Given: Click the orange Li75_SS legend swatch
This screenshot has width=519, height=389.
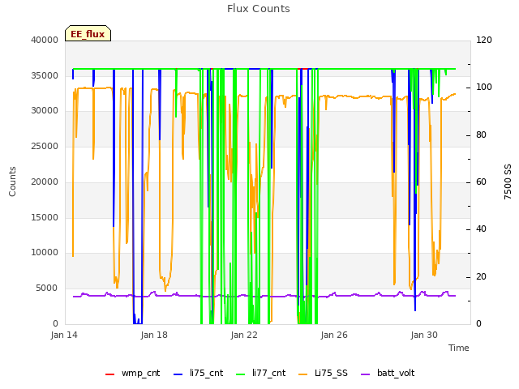Looking at the screenshot, I should point(302,374).
